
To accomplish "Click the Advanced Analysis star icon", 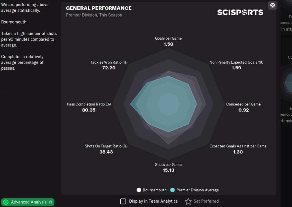I will click(6, 202).
